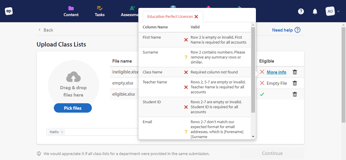346x160 pixels.
Task: Select the Education Perfect Licences tab
Action: pyautogui.click(x=170, y=17)
